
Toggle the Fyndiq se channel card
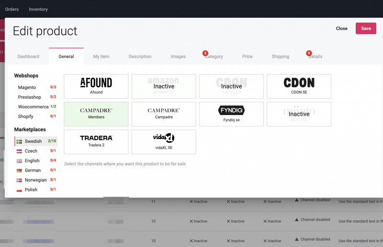pyautogui.click(x=231, y=114)
